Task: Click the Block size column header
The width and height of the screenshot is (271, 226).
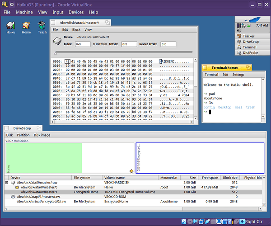Action: (x=230, y=178)
